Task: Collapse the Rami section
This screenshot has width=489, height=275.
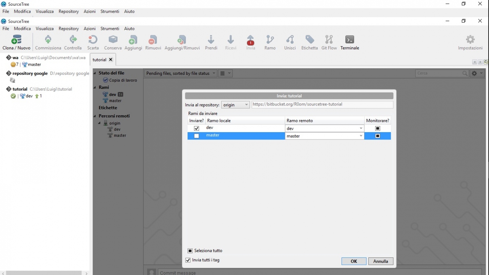Action: coord(95,87)
